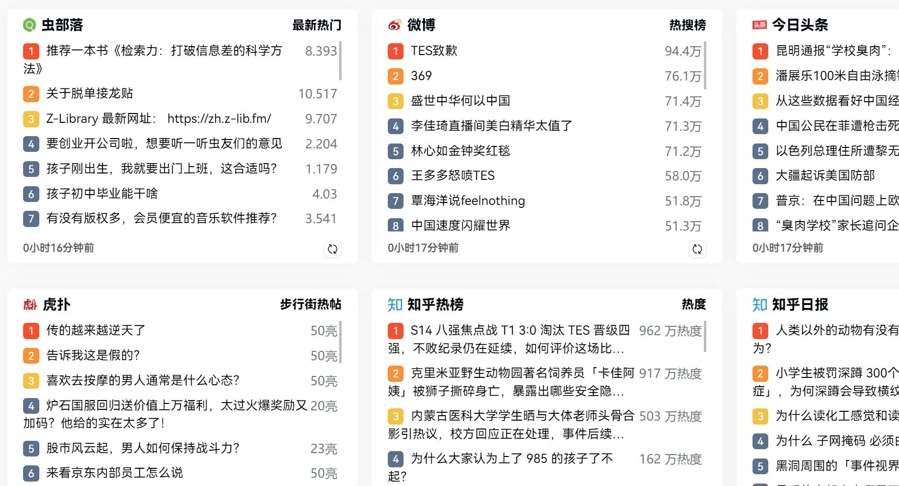This screenshot has height=486, width=899.
Task: Select the 步行街热帖 tab label
Action: click(311, 305)
